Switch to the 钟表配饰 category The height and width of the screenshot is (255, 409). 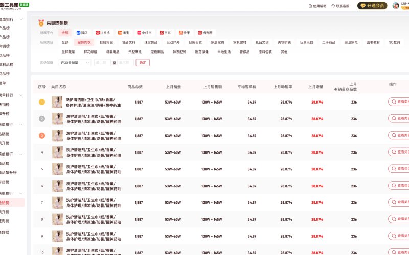(179, 52)
